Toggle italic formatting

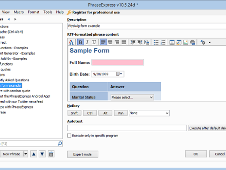(x=87, y=42)
